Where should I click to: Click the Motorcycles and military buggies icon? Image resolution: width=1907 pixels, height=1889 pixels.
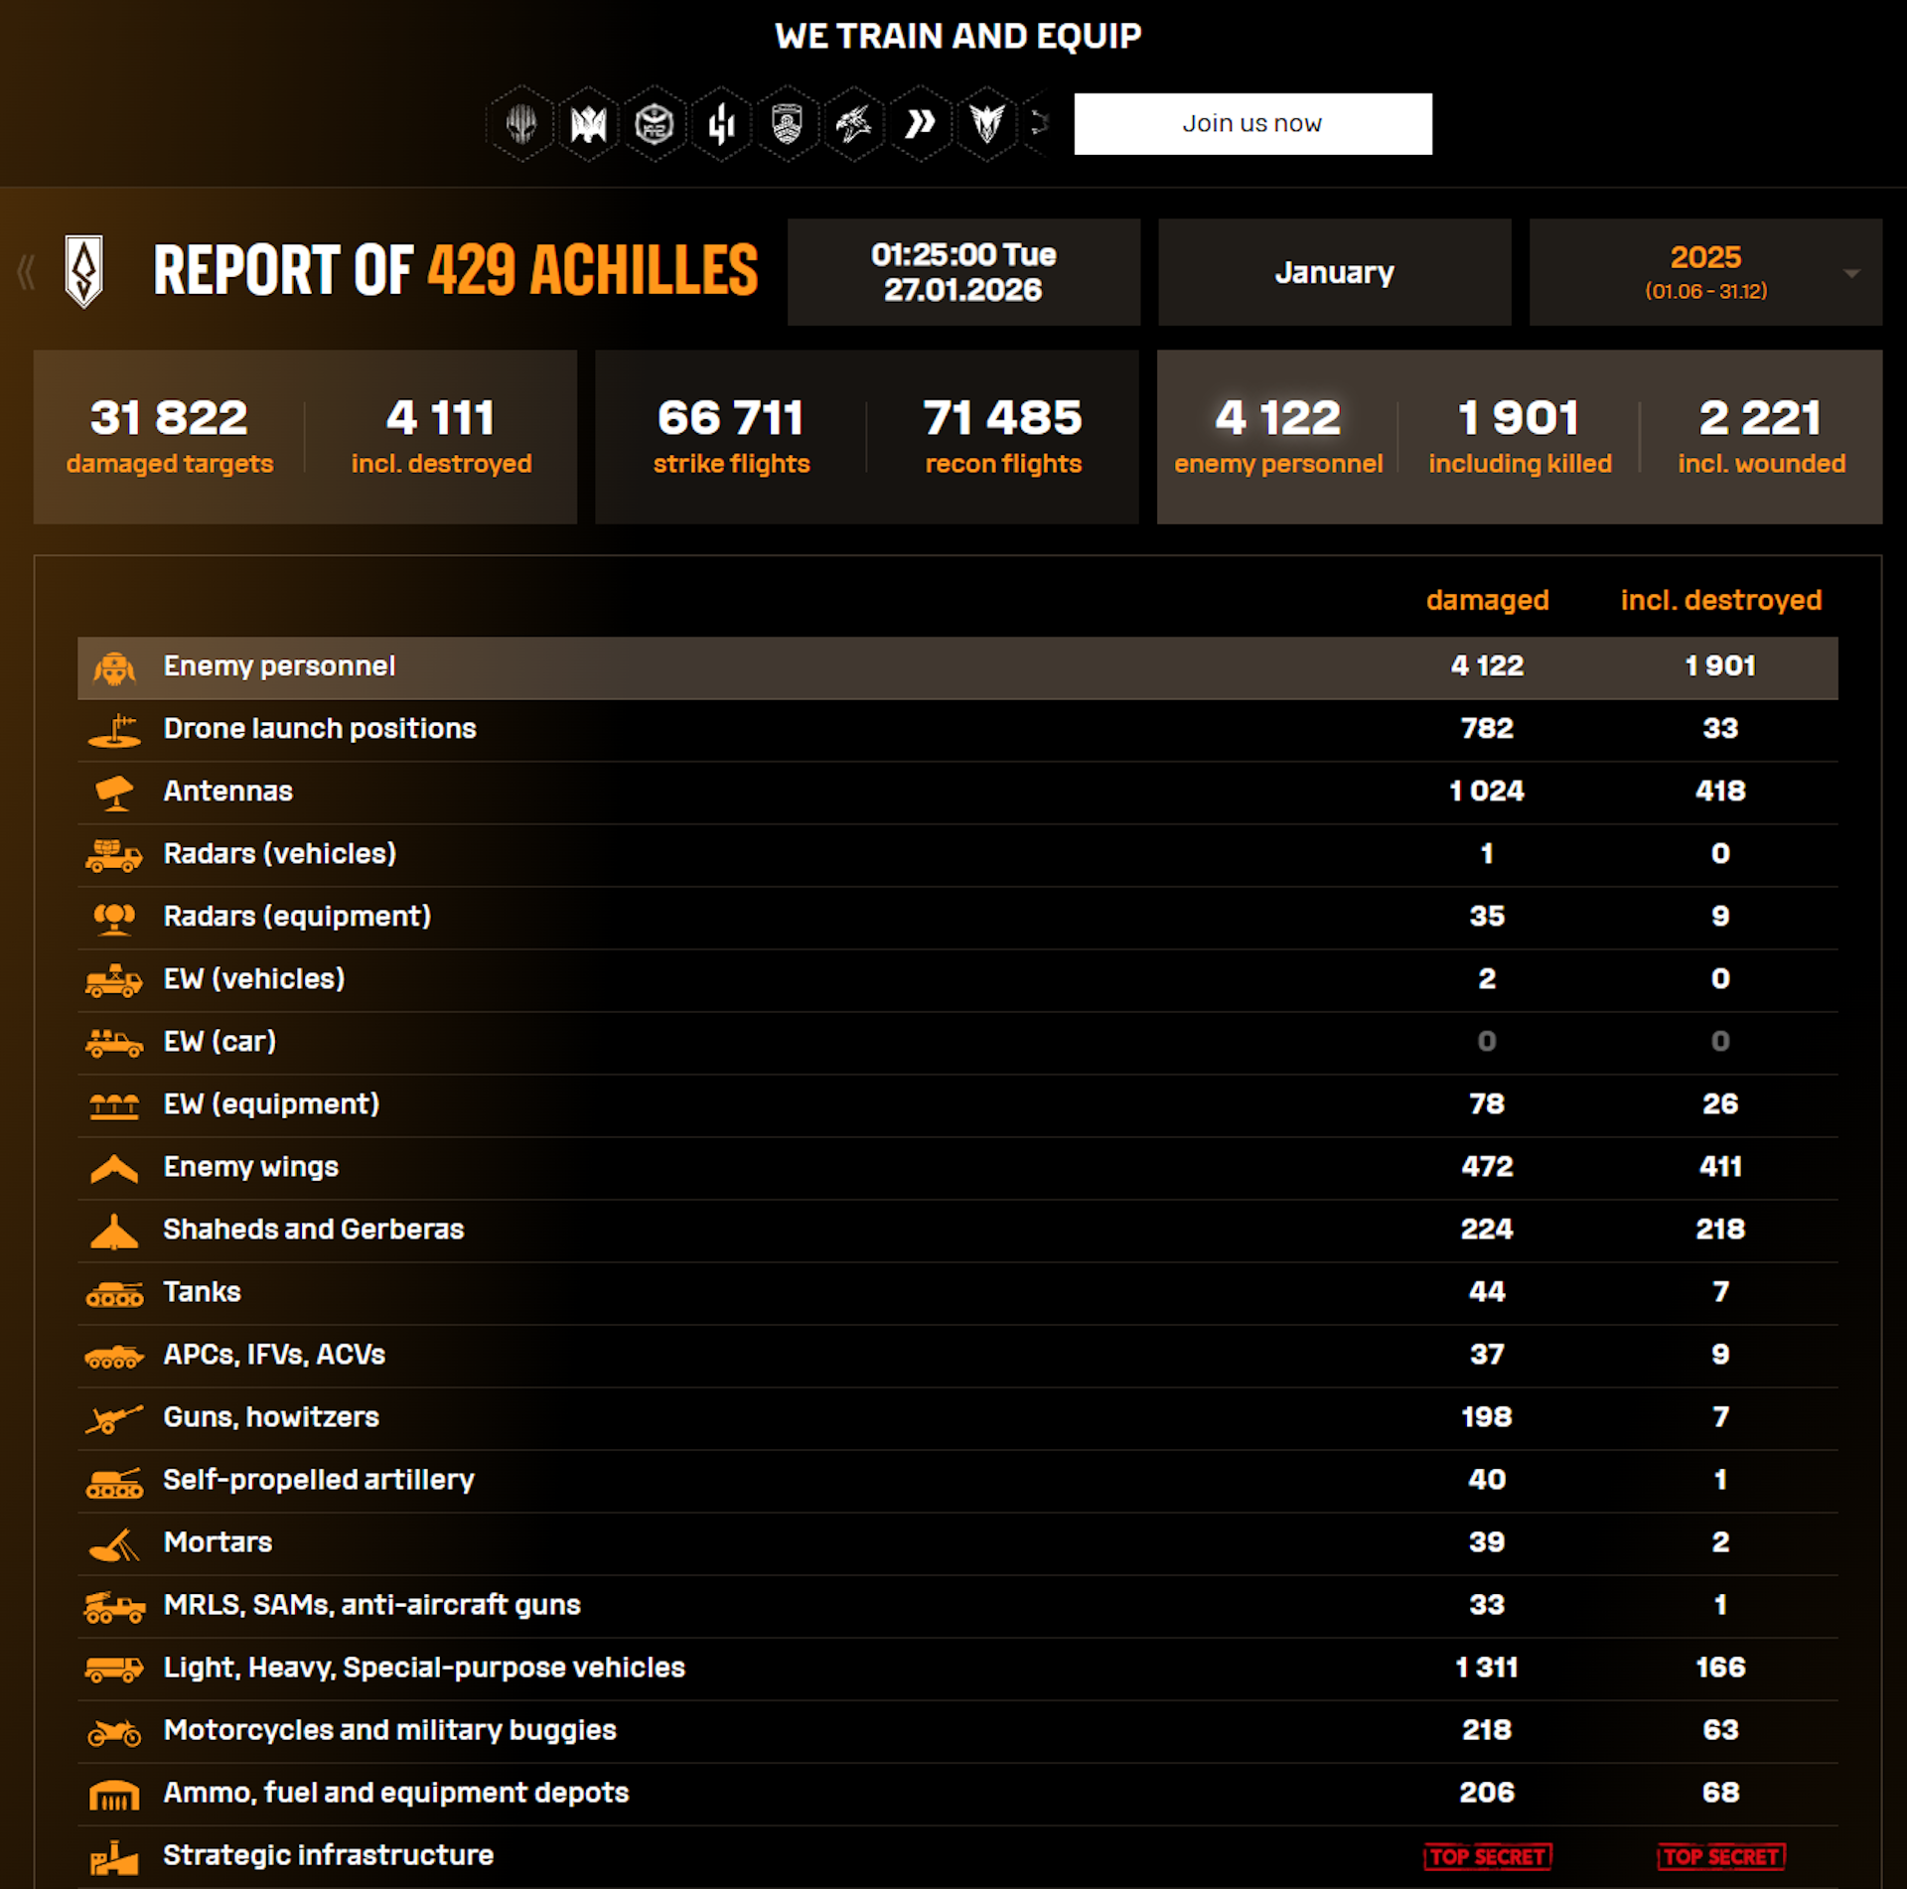(114, 1731)
